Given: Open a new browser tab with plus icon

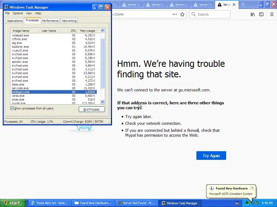Looking at the screenshot, I should coord(243,4).
